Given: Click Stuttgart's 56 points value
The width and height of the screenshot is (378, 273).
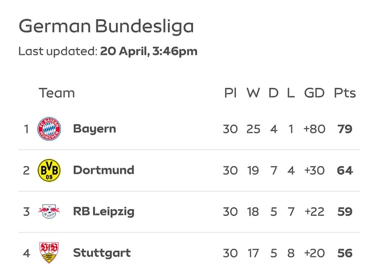Looking at the screenshot, I should click(x=345, y=253).
